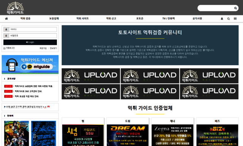Click the bottom-left UPLOAD banner

(91, 92)
